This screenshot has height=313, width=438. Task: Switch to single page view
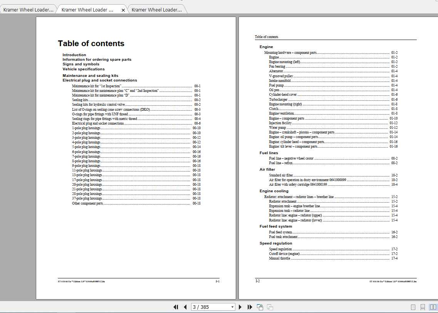coord(413,307)
